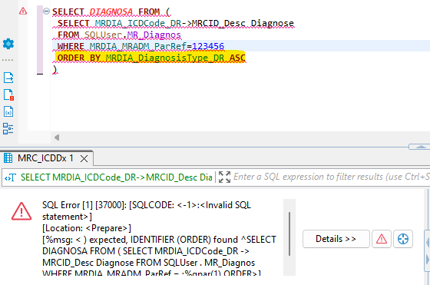Focus the SQL expression filter input
Image resolution: width=430 pixels, height=285 pixels.
pos(331,177)
